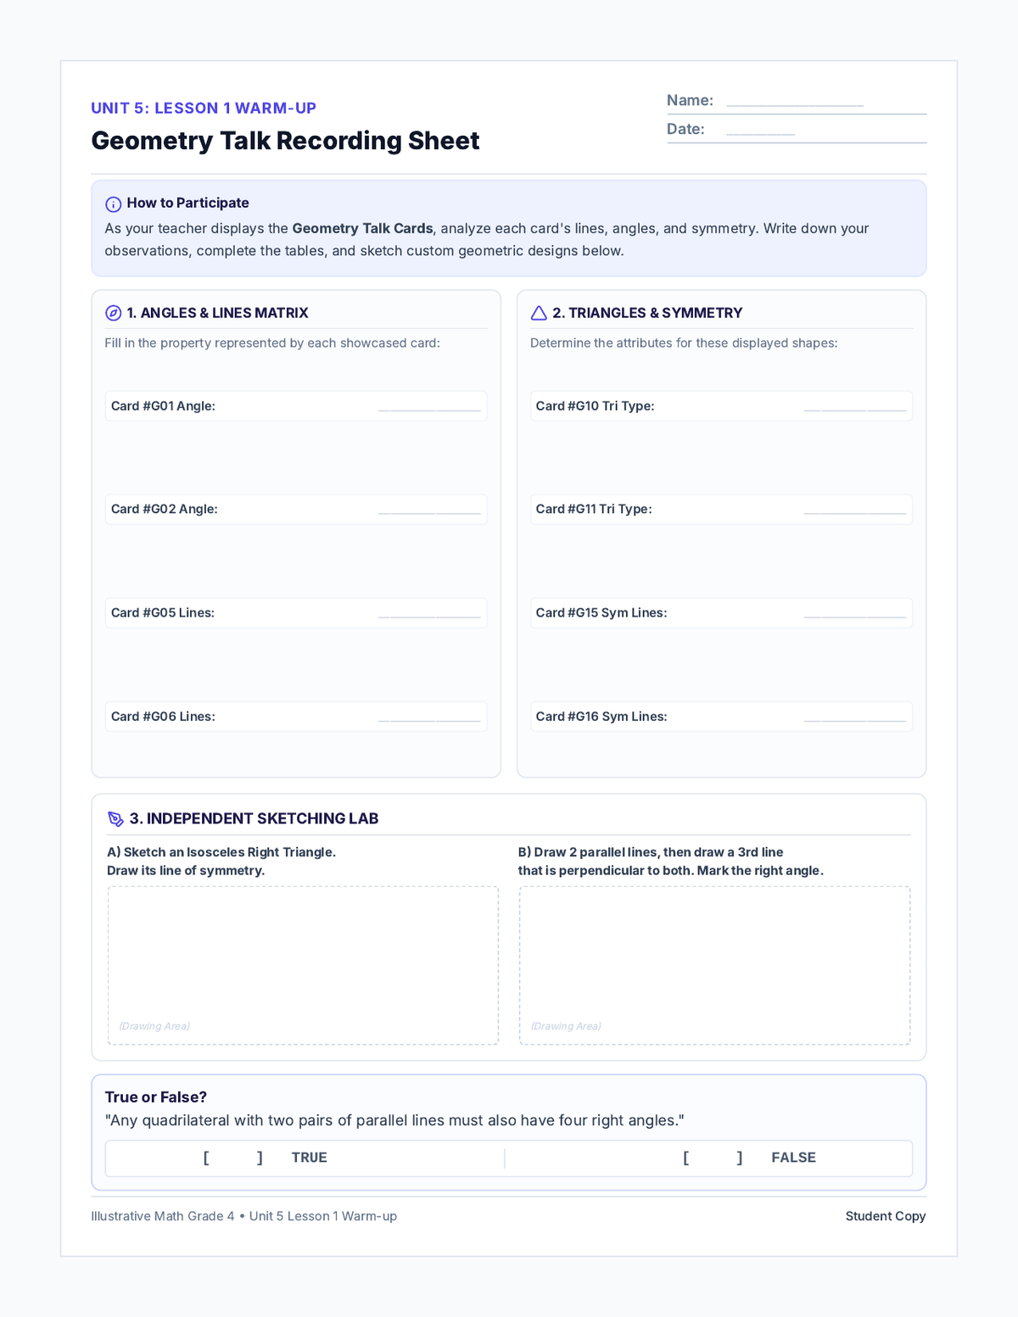This screenshot has height=1317, width=1018.
Task: Click the pen icon for Independent Sketching Lab
Action: [116, 819]
